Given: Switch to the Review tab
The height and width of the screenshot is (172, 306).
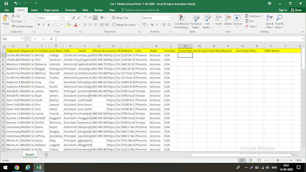Looking at the screenshot, I should coord(99,10).
